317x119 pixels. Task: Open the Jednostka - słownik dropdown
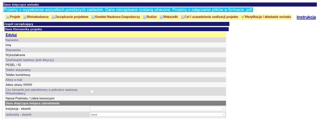(x=157, y=115)
